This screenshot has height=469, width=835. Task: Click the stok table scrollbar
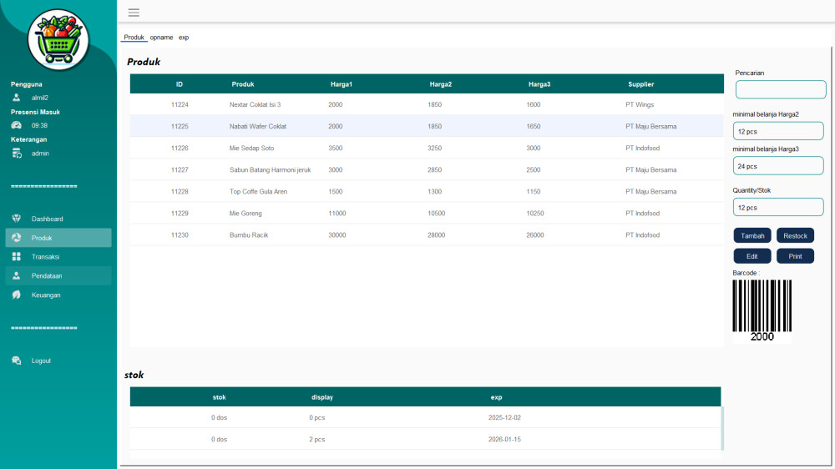coord(722,428)
